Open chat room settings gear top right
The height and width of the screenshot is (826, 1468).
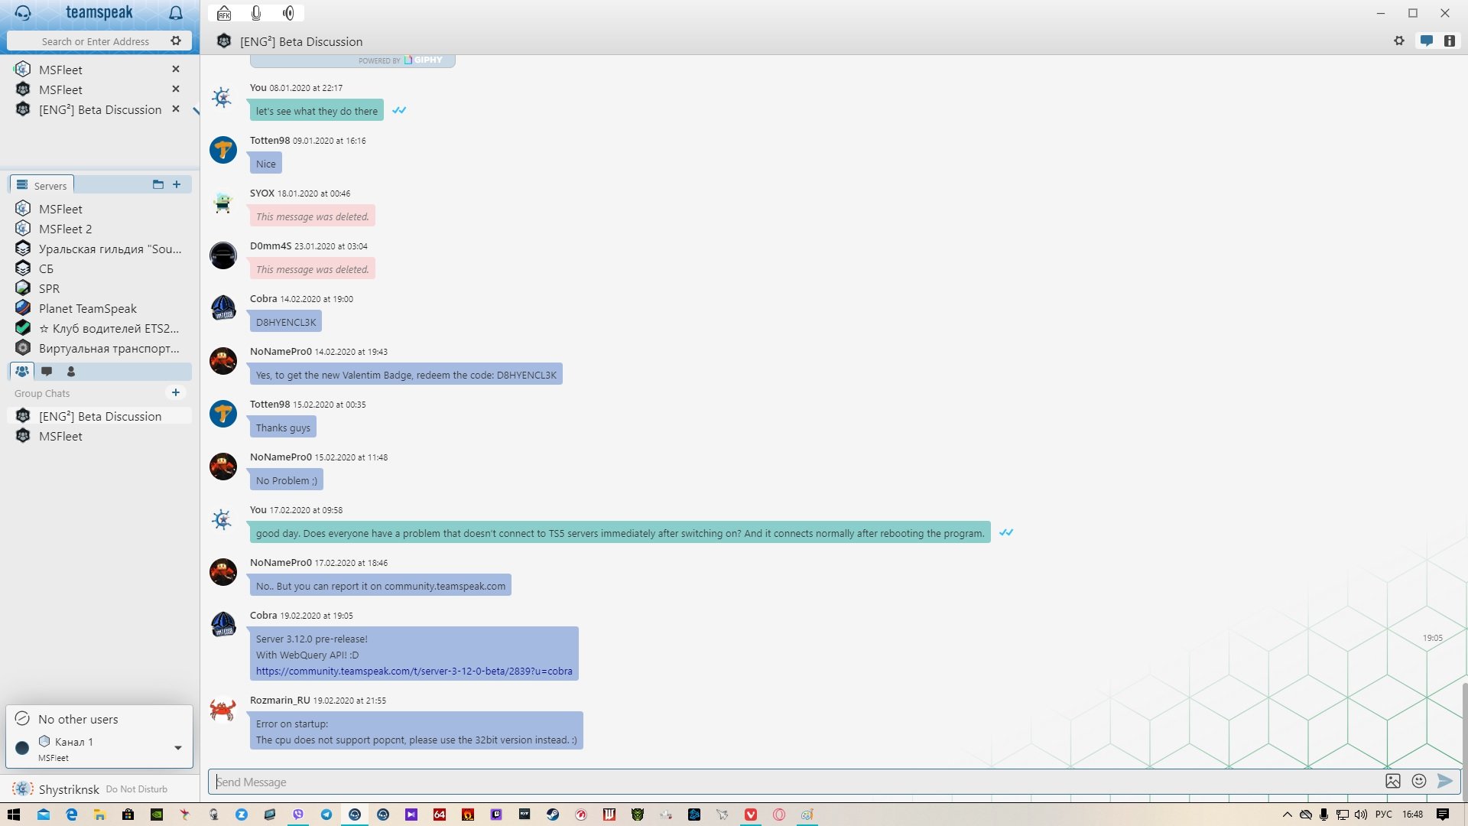click(x=1399, y=41)
